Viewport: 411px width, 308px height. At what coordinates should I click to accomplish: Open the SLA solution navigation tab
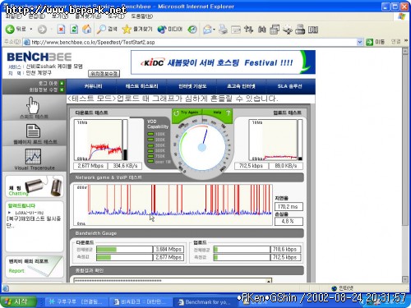[x=289, y=86]
